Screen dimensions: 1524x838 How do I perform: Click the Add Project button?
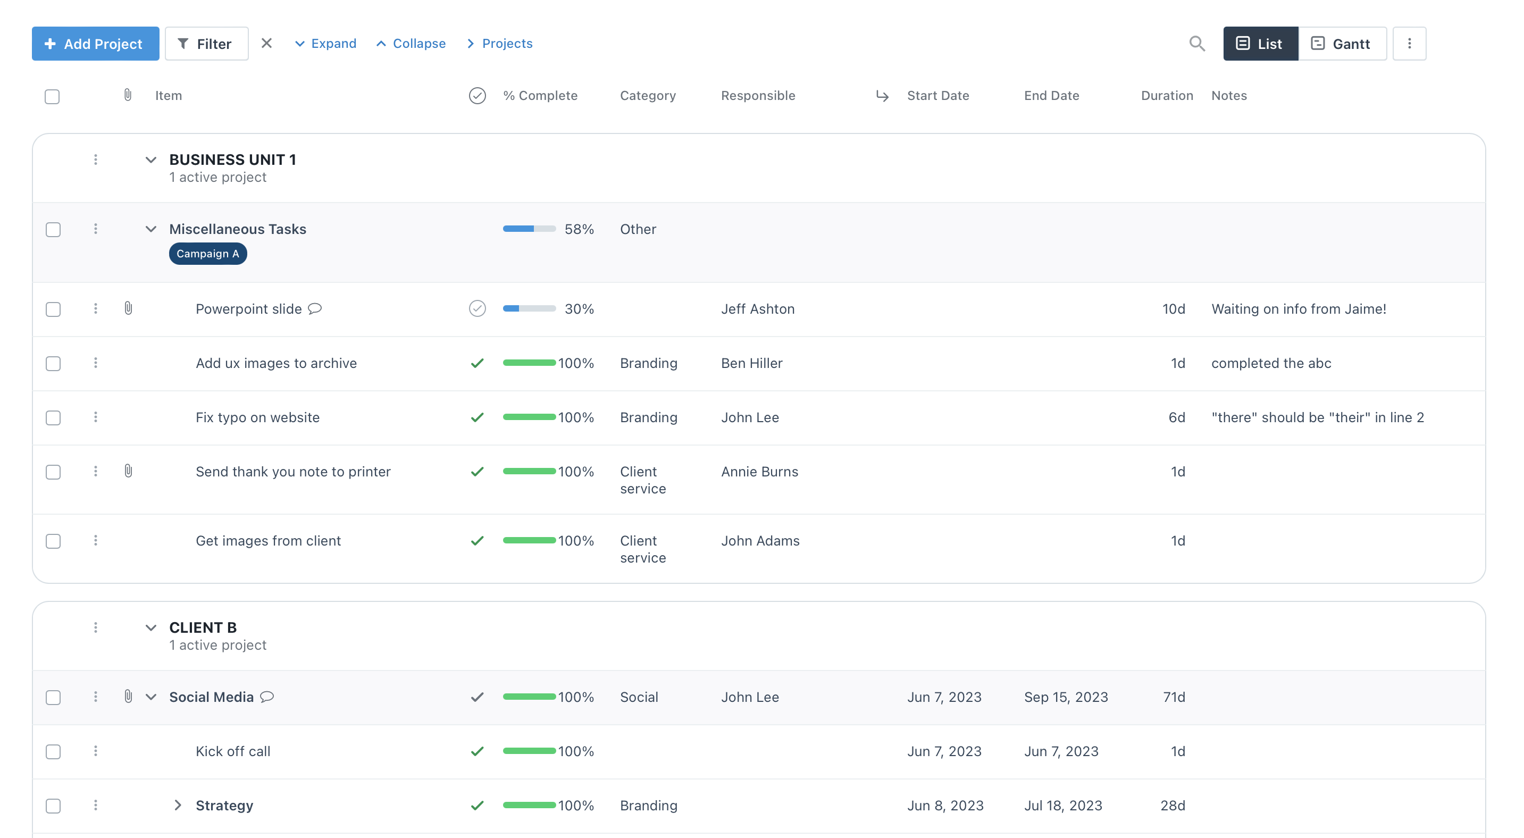pyautogui.click(x=95, y=43)
